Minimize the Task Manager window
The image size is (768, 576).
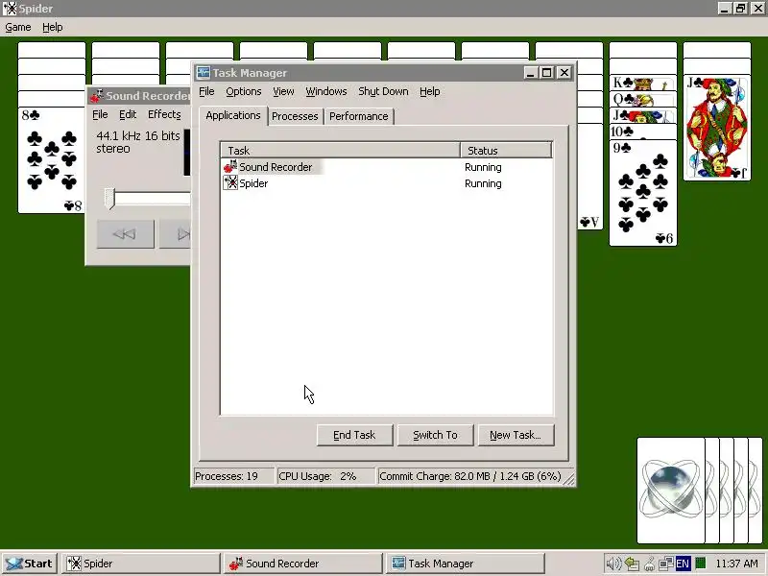(530, 73)
